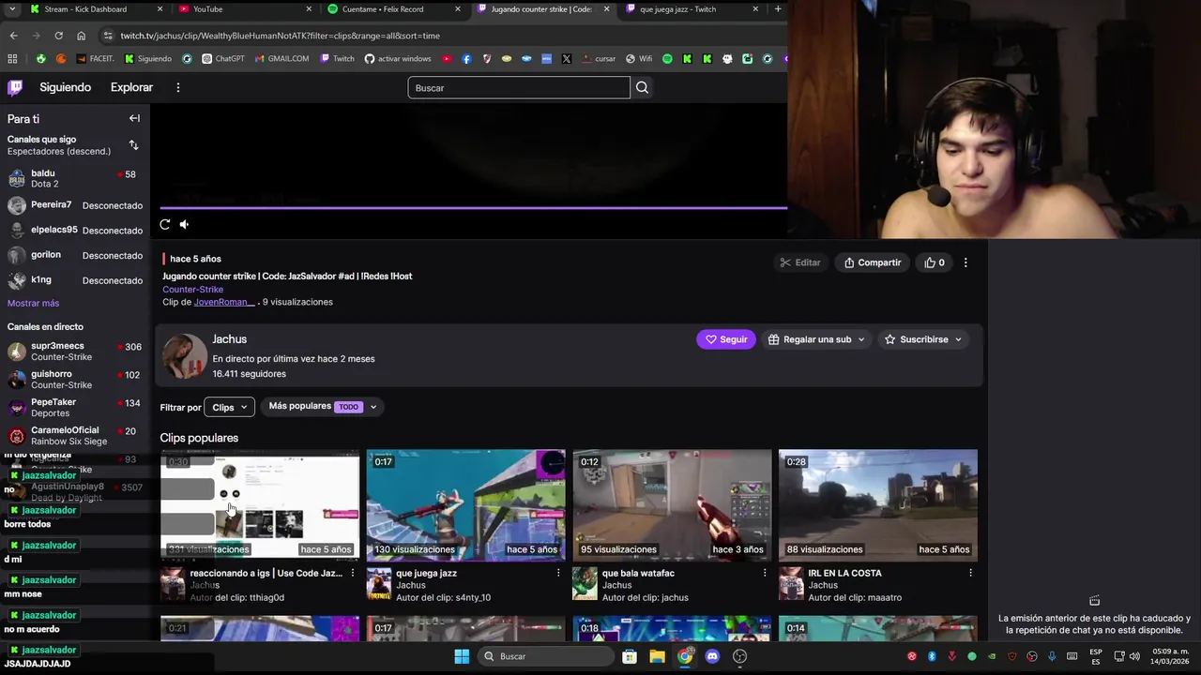Switch to the YouTube browser tab

tap(244, 9)
